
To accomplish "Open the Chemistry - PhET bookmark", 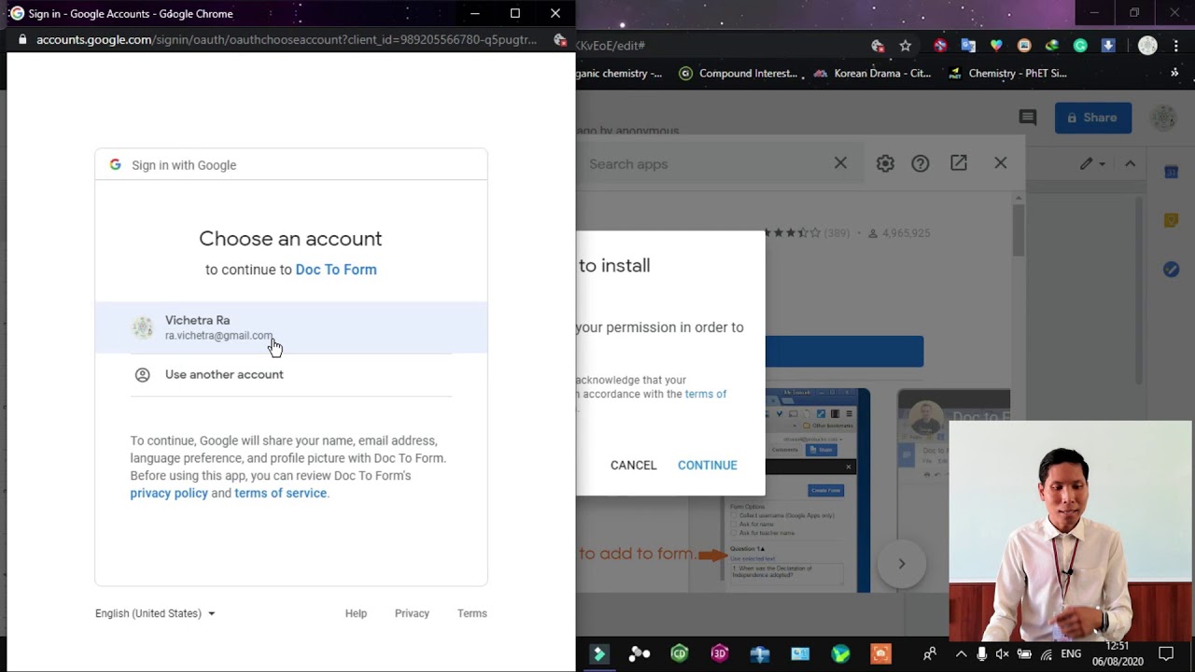I will coord(1007,74).
